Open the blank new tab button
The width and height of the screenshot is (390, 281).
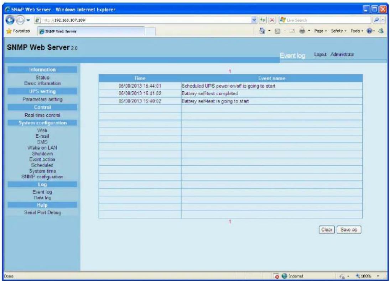tap(150, 32)
